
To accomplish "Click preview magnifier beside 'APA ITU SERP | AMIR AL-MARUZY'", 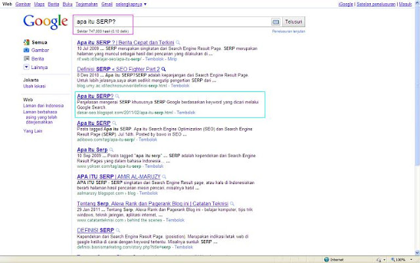I will click(164, 177).
